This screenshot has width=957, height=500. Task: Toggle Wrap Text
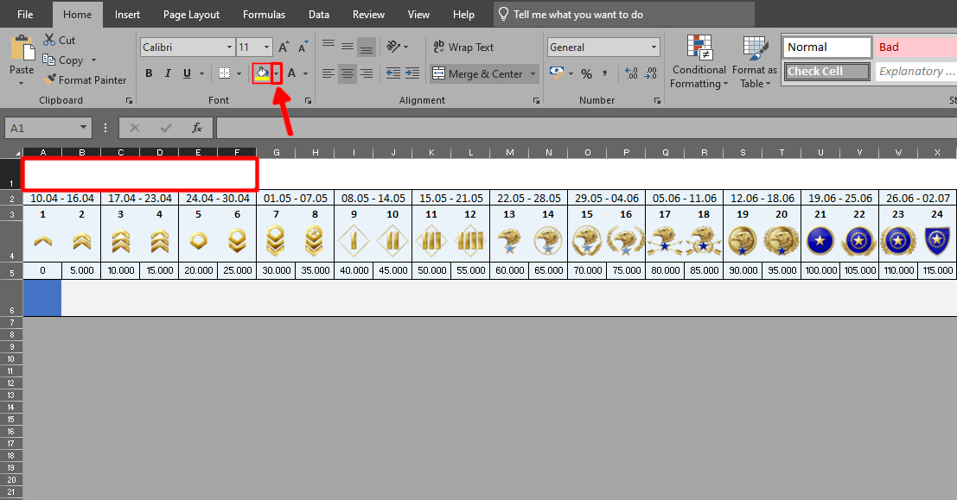463,47
